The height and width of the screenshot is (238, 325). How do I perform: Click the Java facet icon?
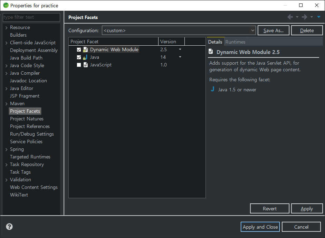(85, 57)
